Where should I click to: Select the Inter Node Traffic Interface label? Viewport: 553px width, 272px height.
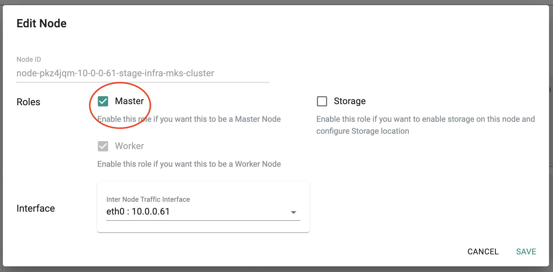tap(148, 199)
